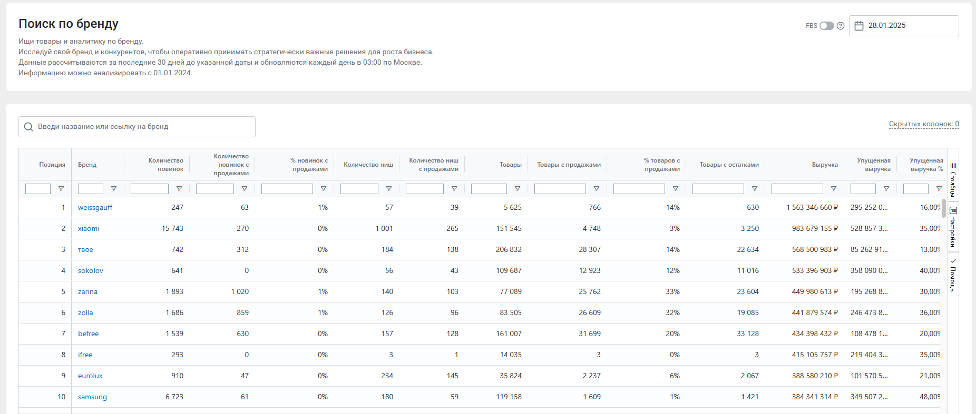The height and width of the screenshot is (414, 976).
Task: Open the Настройки side panel tab
Action: point(953,227)
